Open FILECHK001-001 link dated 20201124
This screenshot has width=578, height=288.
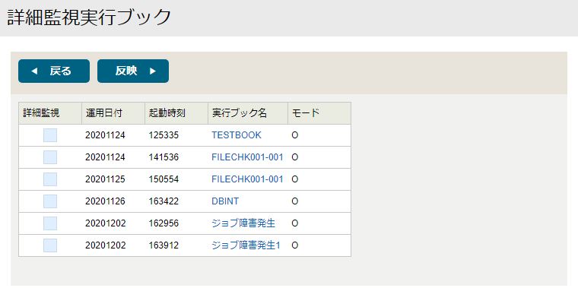[247, 157]
